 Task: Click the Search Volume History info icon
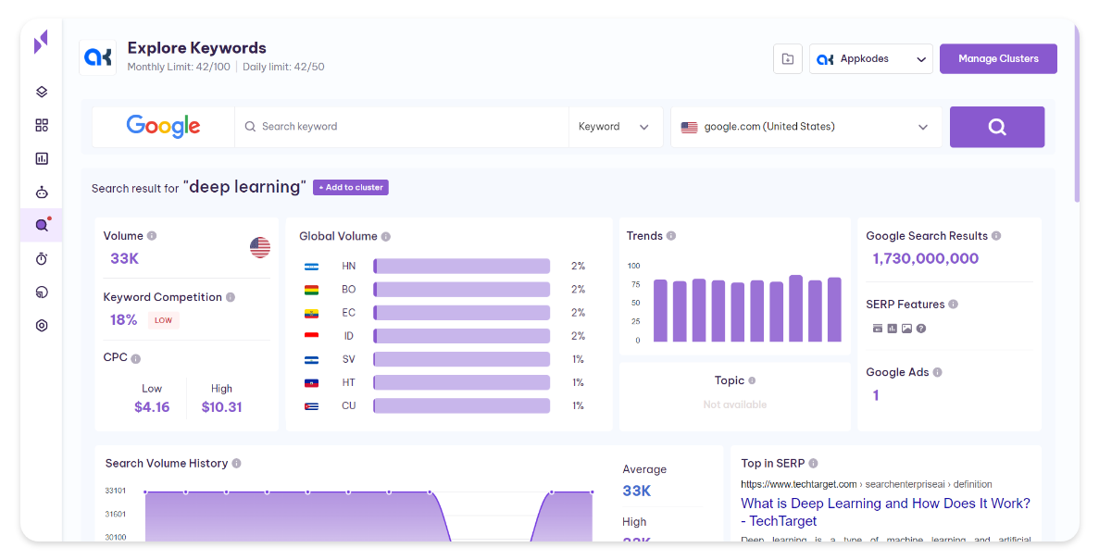point(236,464)
